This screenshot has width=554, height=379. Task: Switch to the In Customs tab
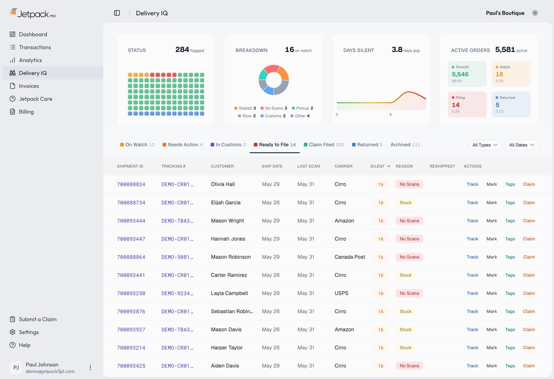pyautogui.click(x=228, y=145)
